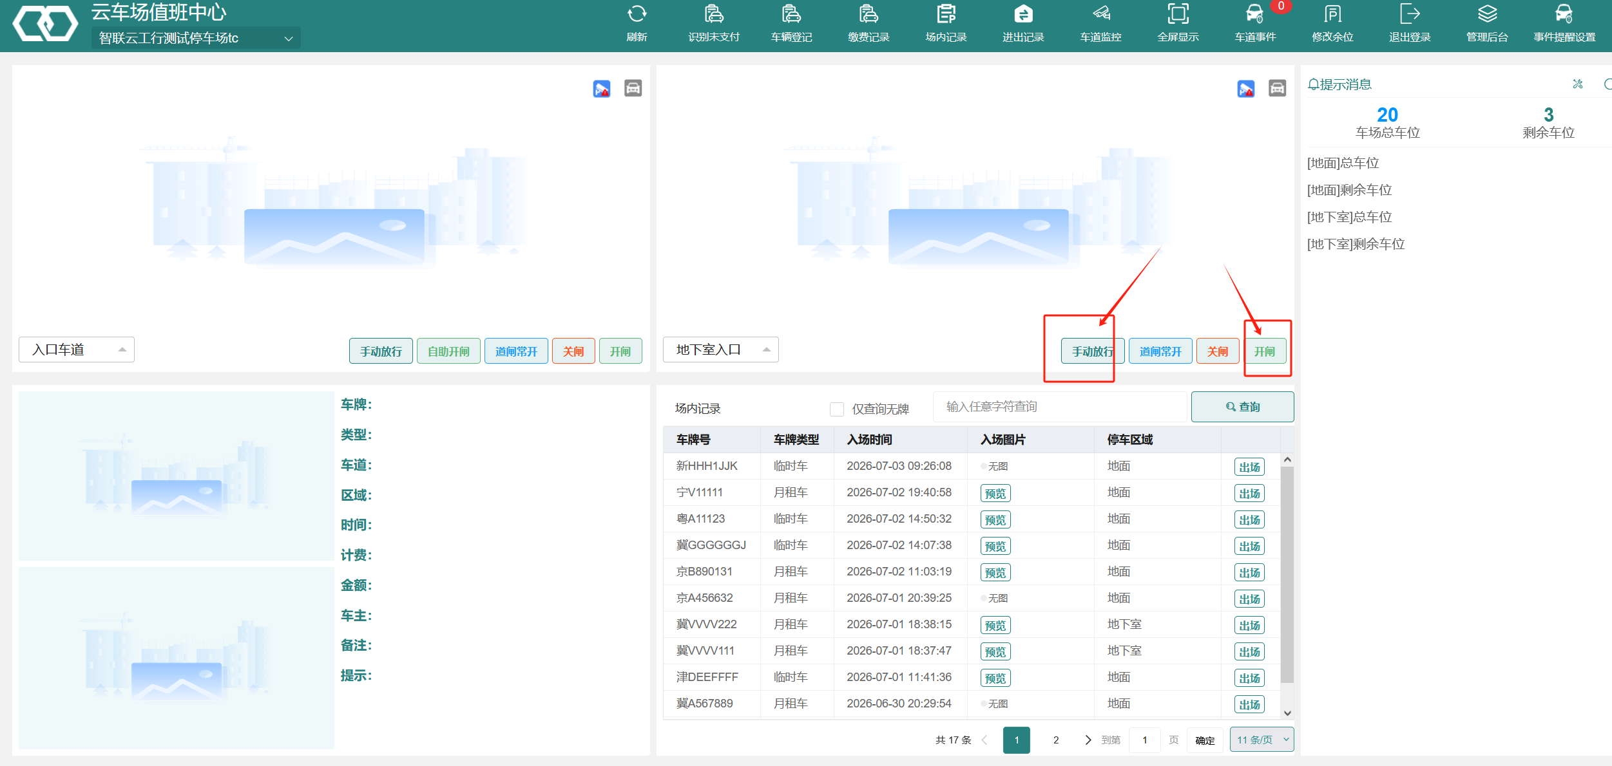The image size is (1612, 766).
Task: Open the 地下室入口 lane dropdown
Action: click(x=721, y=350)
